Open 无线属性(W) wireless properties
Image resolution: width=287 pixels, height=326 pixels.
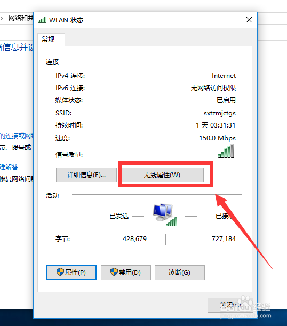coord(163,175)
